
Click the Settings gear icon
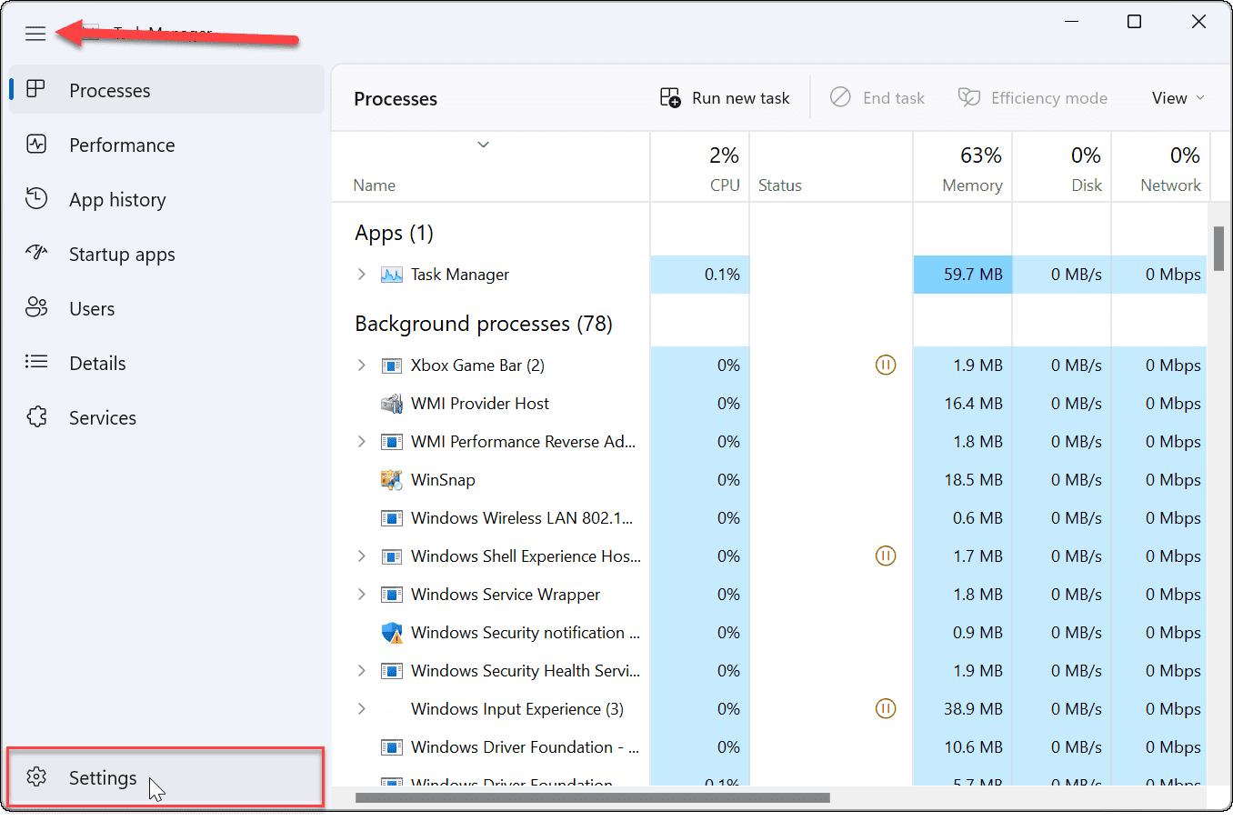click(36, 777)
